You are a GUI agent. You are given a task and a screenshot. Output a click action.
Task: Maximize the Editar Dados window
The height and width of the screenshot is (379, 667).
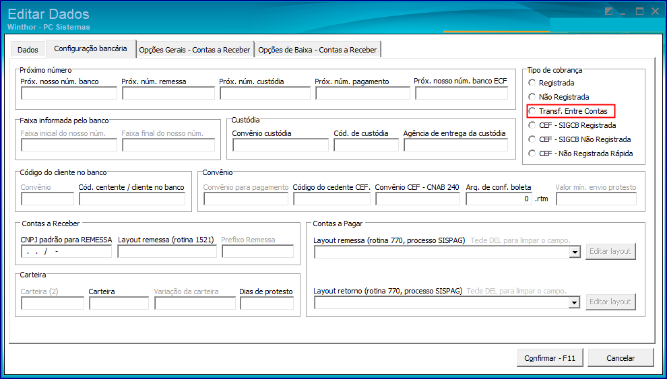640,11
